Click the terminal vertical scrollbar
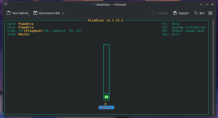Image resolution: width=218 pixels, height=118 pixels. 213,67
